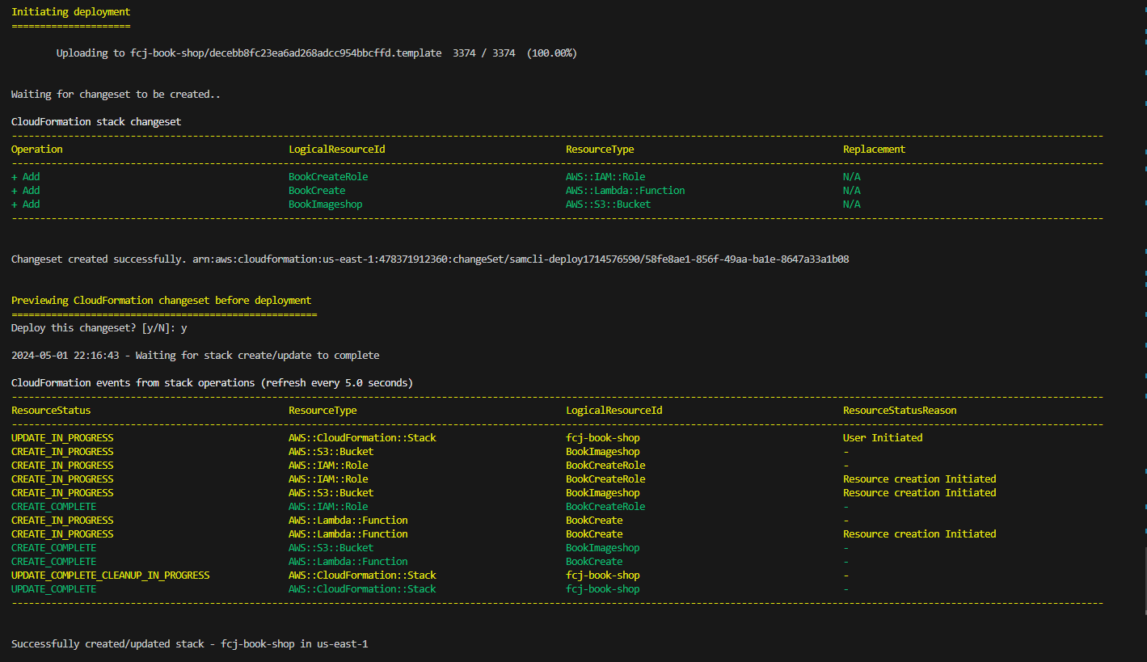The width and height of the screenshot is (1147, 662).
Task: Click "ResourceType" header of the changeset table
Action: [600, 150]
